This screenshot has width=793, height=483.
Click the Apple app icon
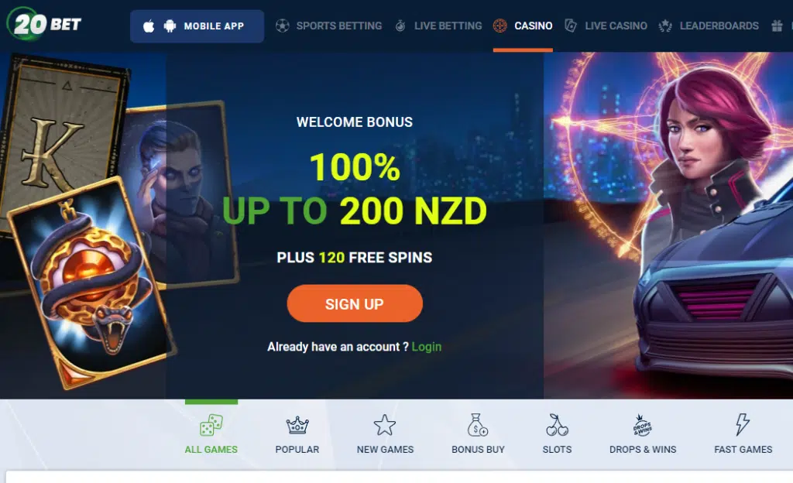[x=149, y=26]
